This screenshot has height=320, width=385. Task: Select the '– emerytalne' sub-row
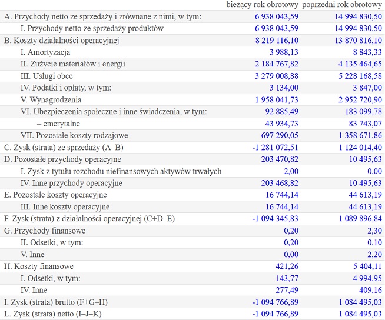coord(192,124)
